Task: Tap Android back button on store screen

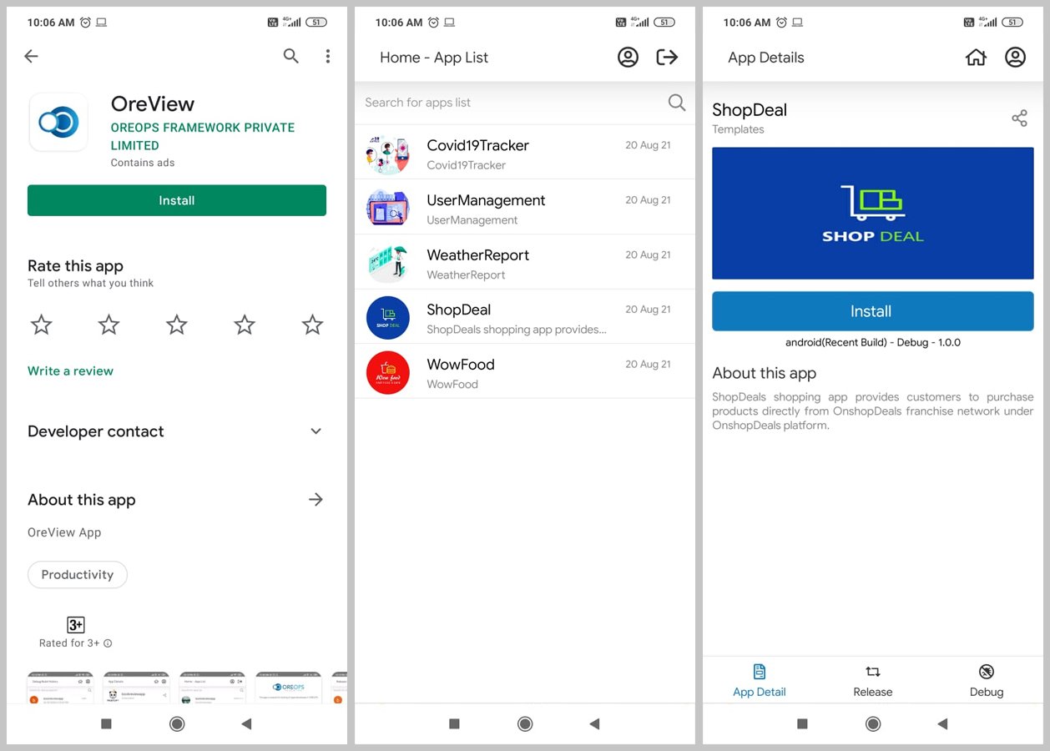Action: click(246, 724)
